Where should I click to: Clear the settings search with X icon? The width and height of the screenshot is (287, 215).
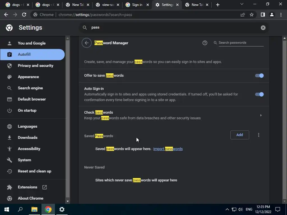(263, 28)
